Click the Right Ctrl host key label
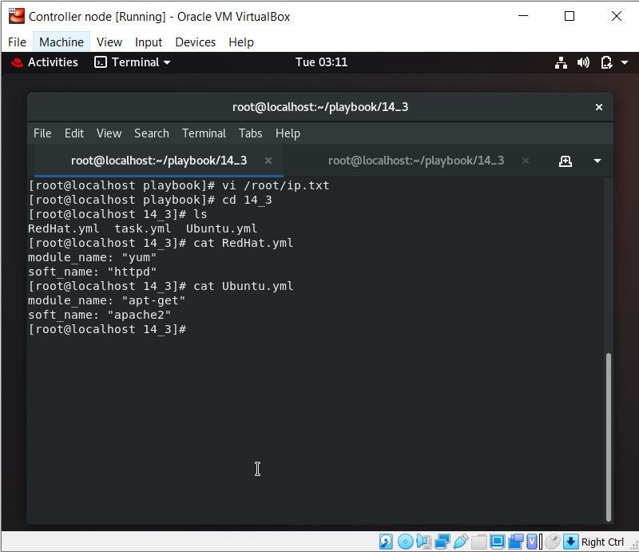 [x=602, y=542]
